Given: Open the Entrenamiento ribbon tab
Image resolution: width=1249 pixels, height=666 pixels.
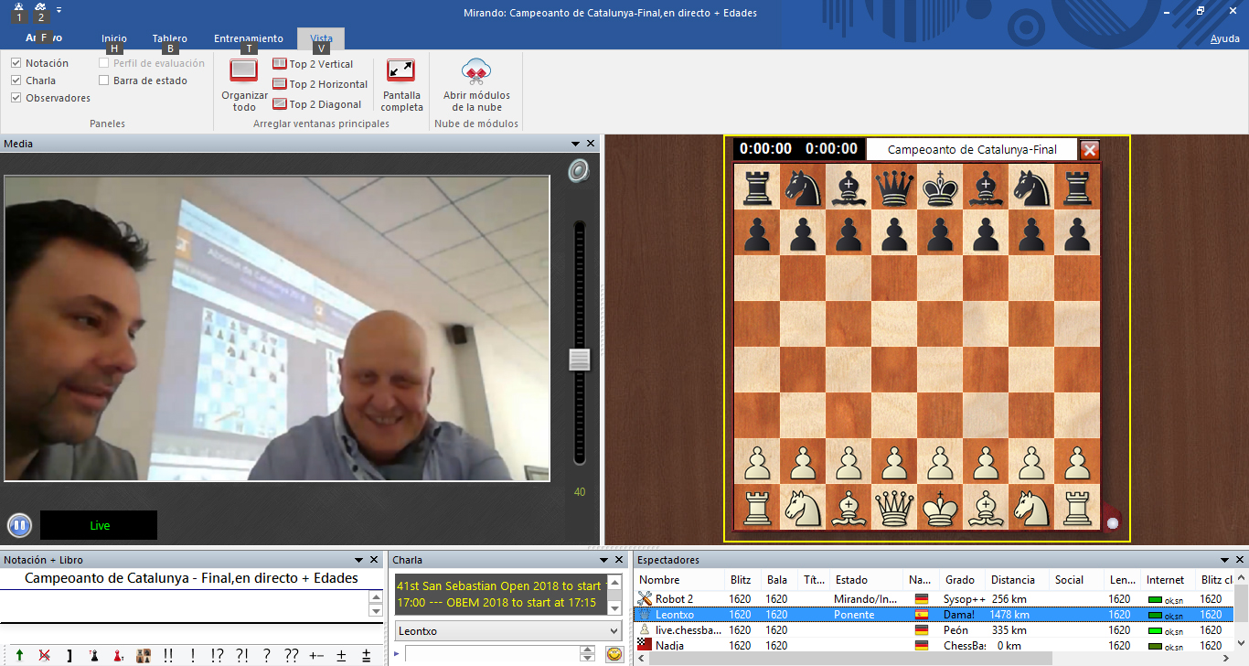Looking at the screenshot, I should click(x=249, y=38).
